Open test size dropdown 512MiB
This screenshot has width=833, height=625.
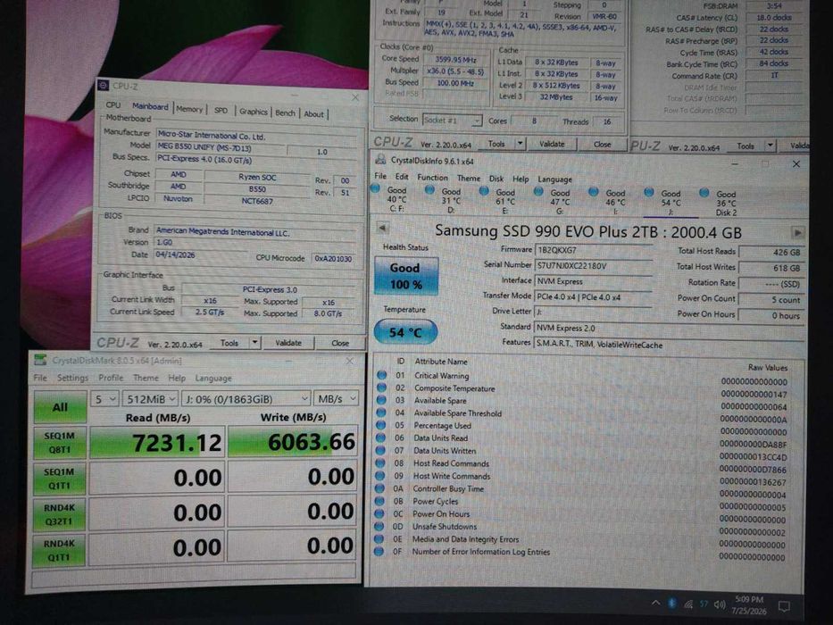(150, 398)
